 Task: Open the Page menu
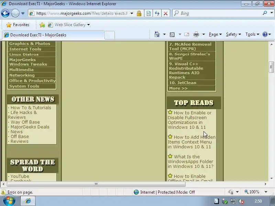pos(215,34)
